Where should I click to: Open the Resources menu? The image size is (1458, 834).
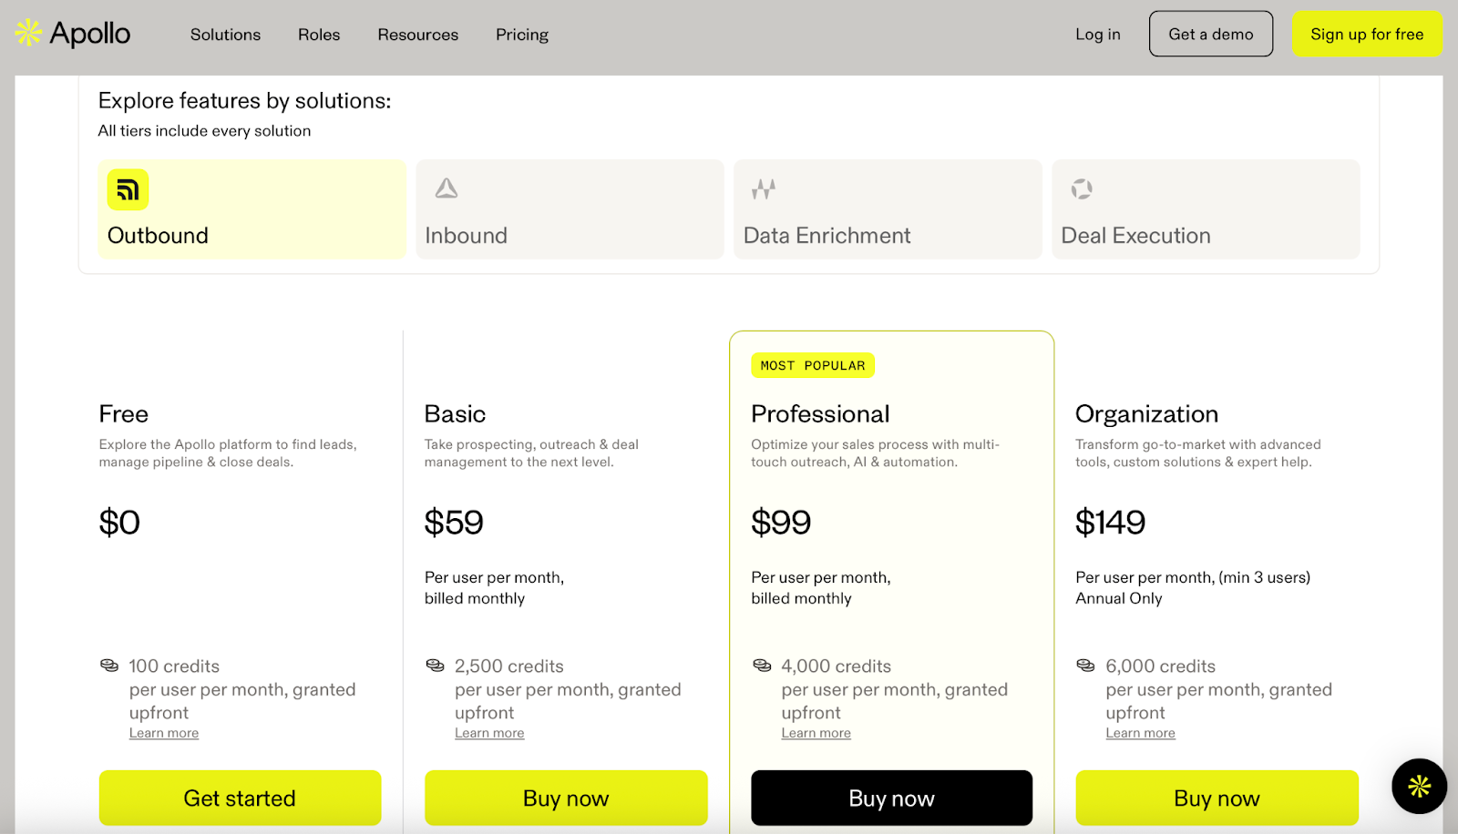pos(417,34)
